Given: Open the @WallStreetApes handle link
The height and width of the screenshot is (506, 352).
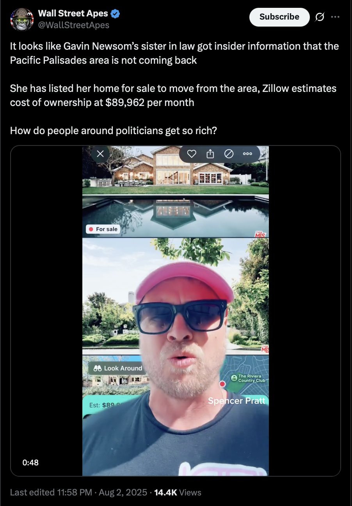Looking at the screenshot, I should point(73,25).
